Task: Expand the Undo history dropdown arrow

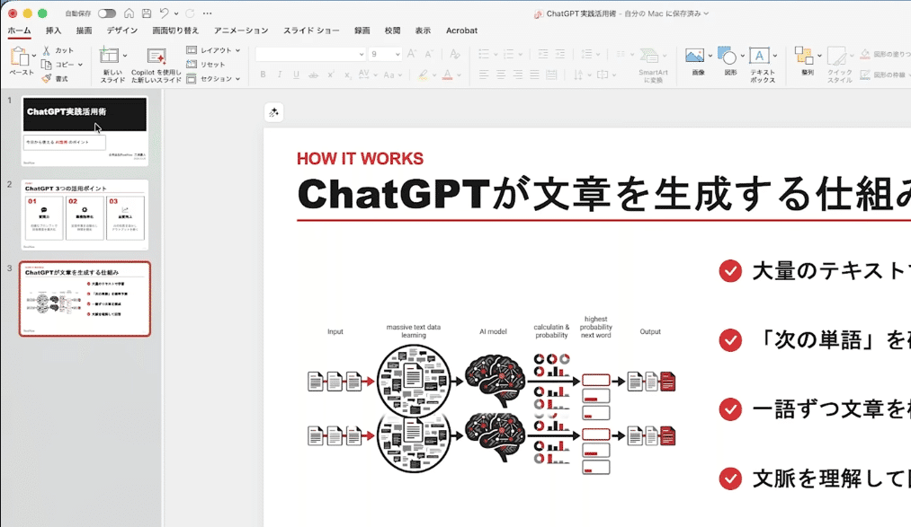Action: (176, 13)
